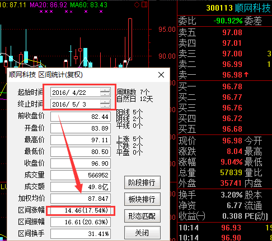Click the 起始时间 date field 2016/4/22
This screenshot has height=241, width=272.
[x=75, y=93]
